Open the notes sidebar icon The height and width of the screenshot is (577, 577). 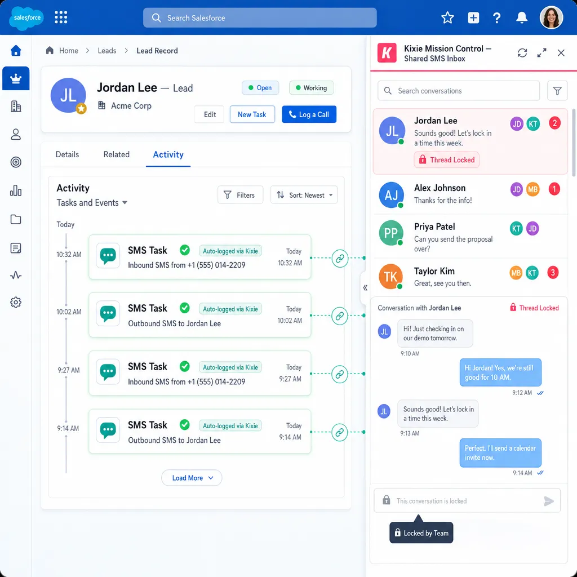pyautogui.click(x=16, y=248)
